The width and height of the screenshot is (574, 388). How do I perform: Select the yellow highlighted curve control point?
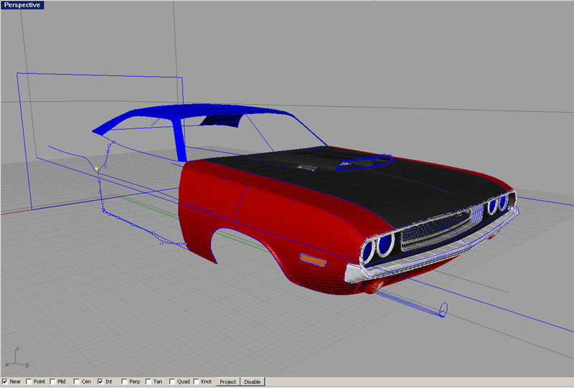point(97,169)
